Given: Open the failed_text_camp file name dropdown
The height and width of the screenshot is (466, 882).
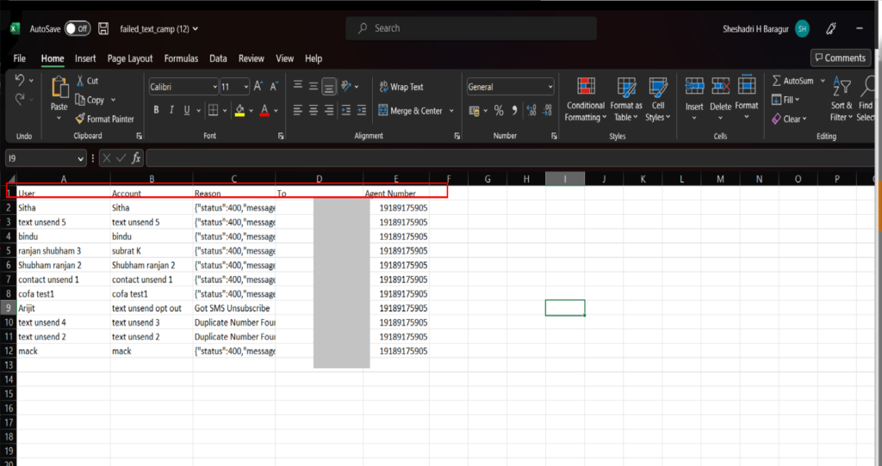Looking at the screenshot, I should tap(159, 28).
